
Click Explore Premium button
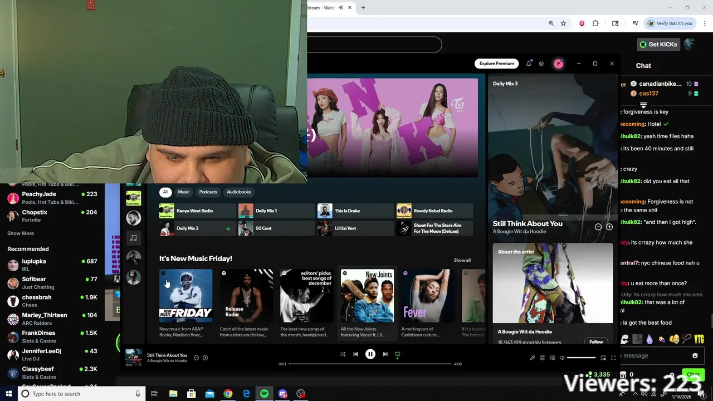(496, 63)
